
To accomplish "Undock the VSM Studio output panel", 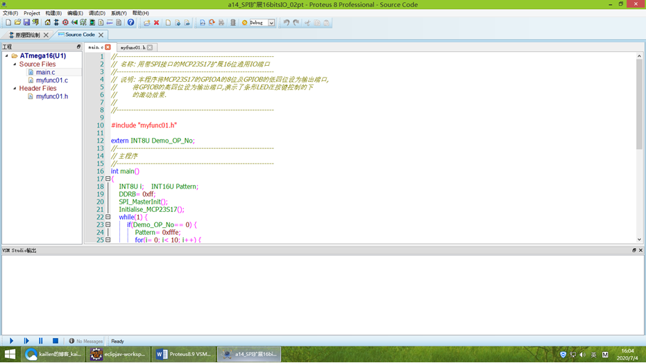I will tap(634, 250).
